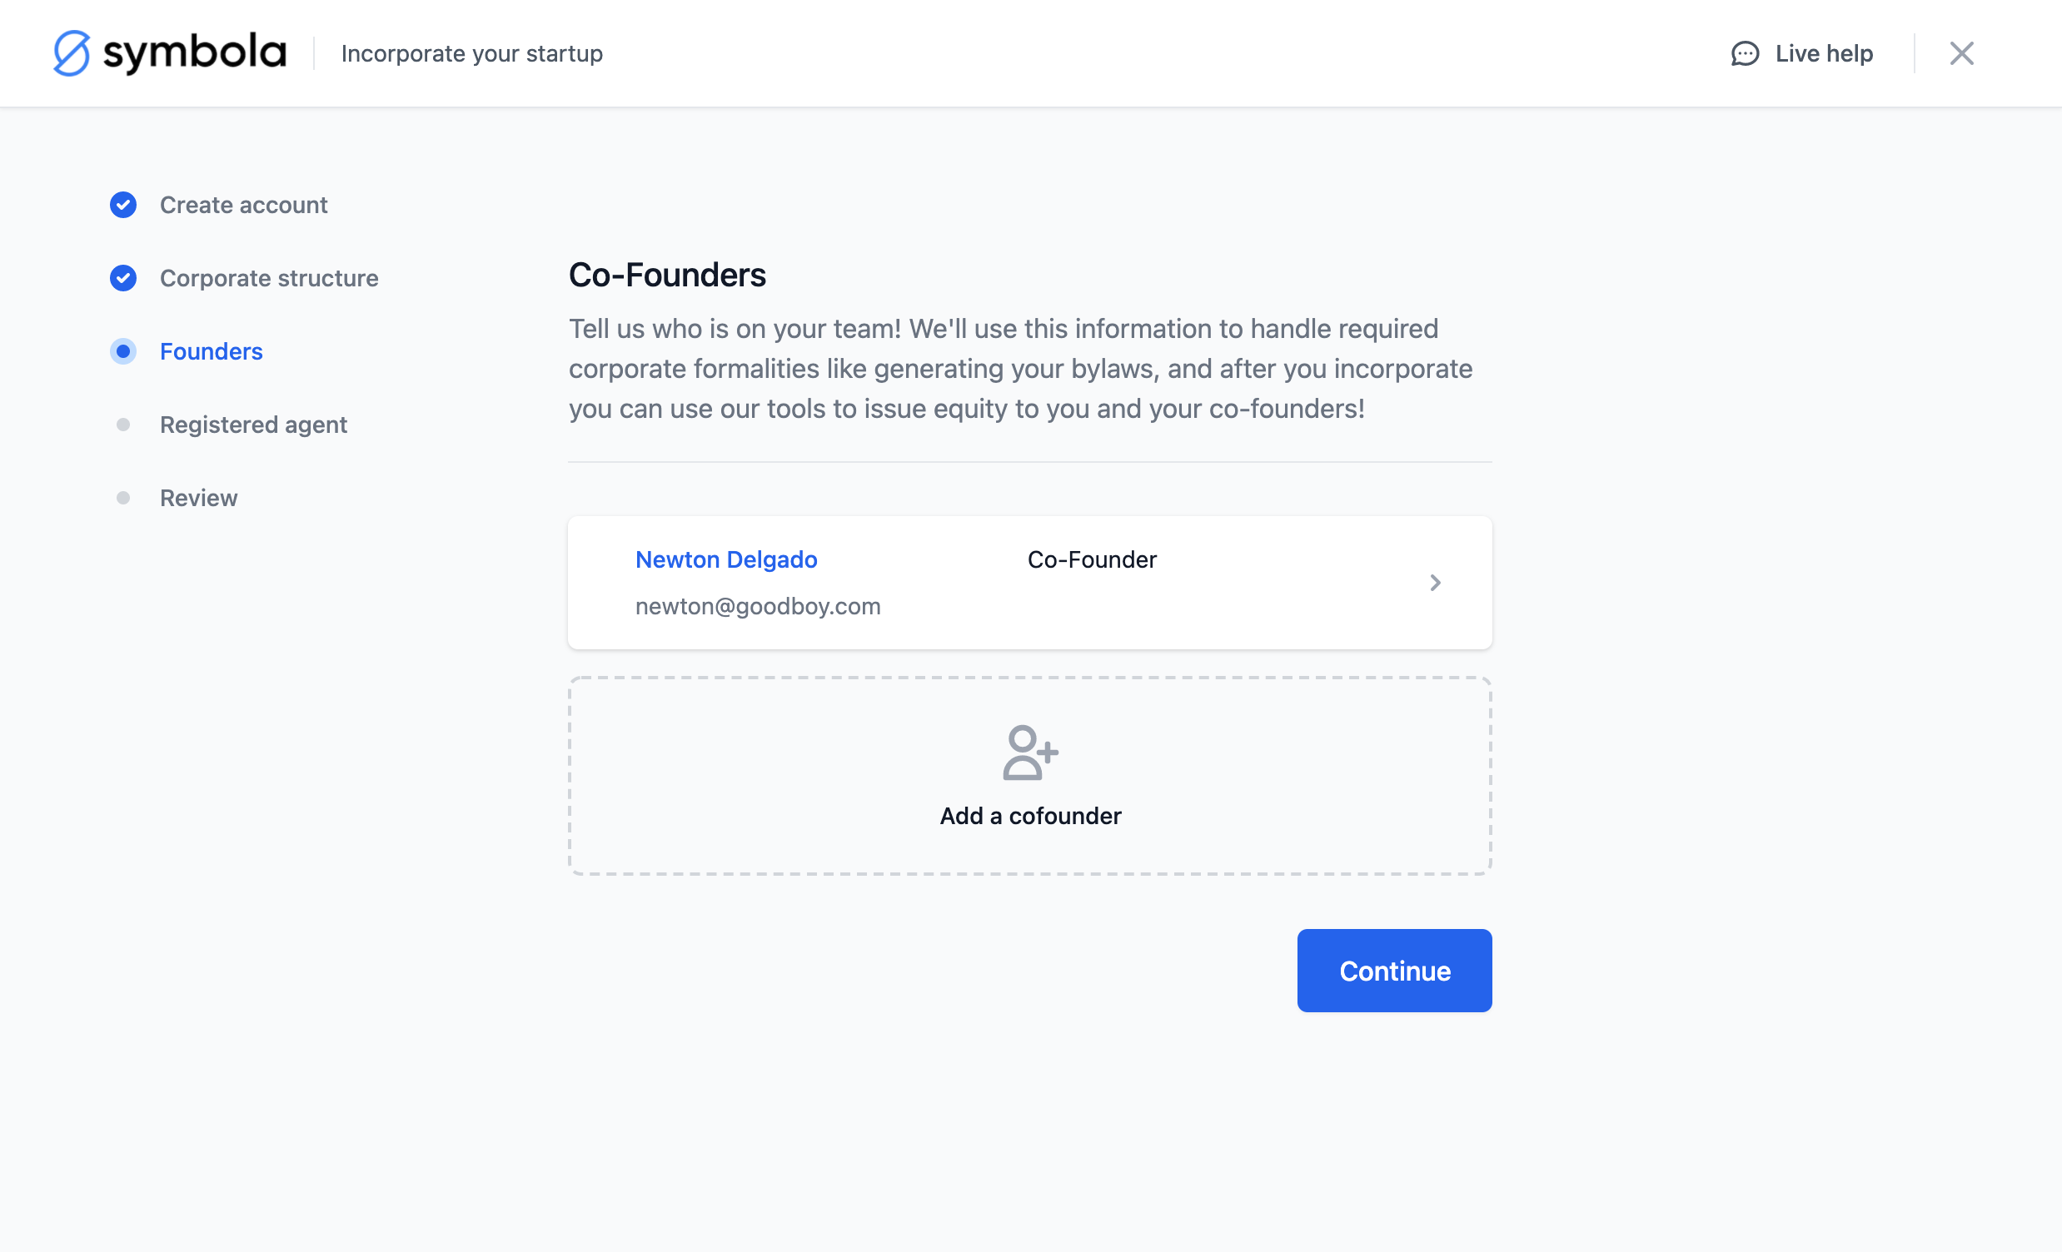Click the Review step dot
The width and height of the screenshot is (2062, 1252).
(123, 499)
